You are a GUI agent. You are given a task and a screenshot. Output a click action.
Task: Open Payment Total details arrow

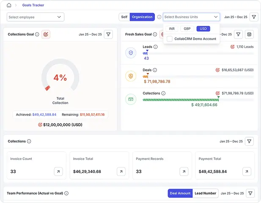pos(247,171)
